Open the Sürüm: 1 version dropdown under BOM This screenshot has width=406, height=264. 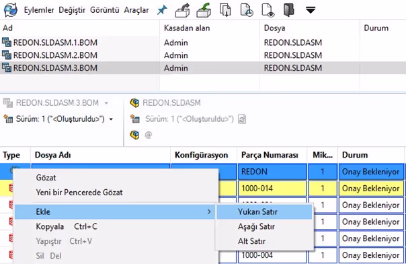[111, 119]
